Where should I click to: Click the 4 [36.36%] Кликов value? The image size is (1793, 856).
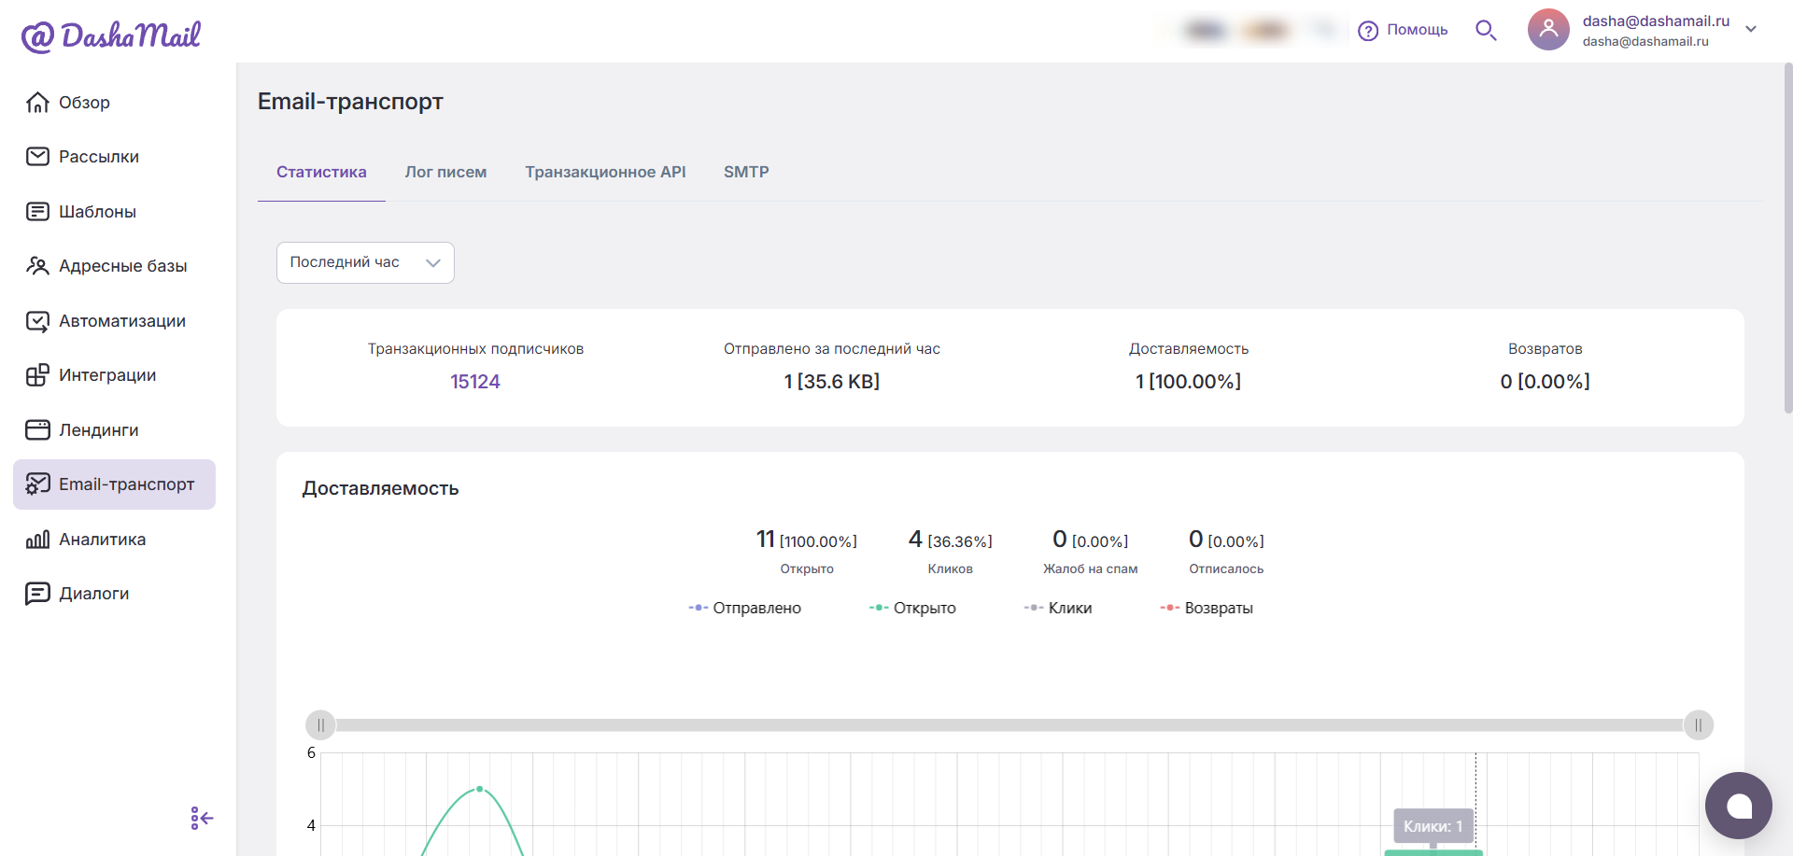(x=951, y=540)
